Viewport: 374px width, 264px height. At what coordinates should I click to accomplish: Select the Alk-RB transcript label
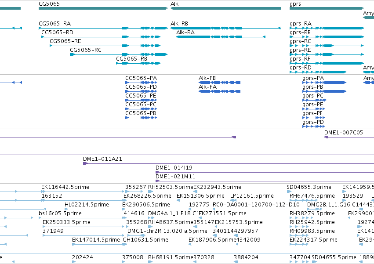[179, 24]
